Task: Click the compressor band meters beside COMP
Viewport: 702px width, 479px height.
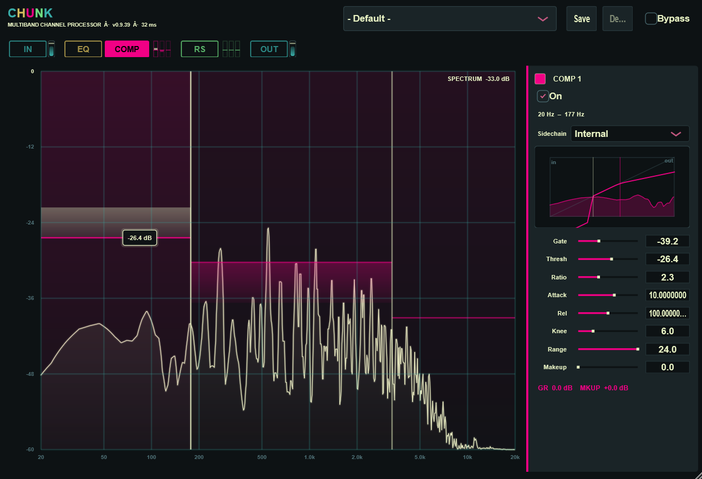Action: point(162,49)
